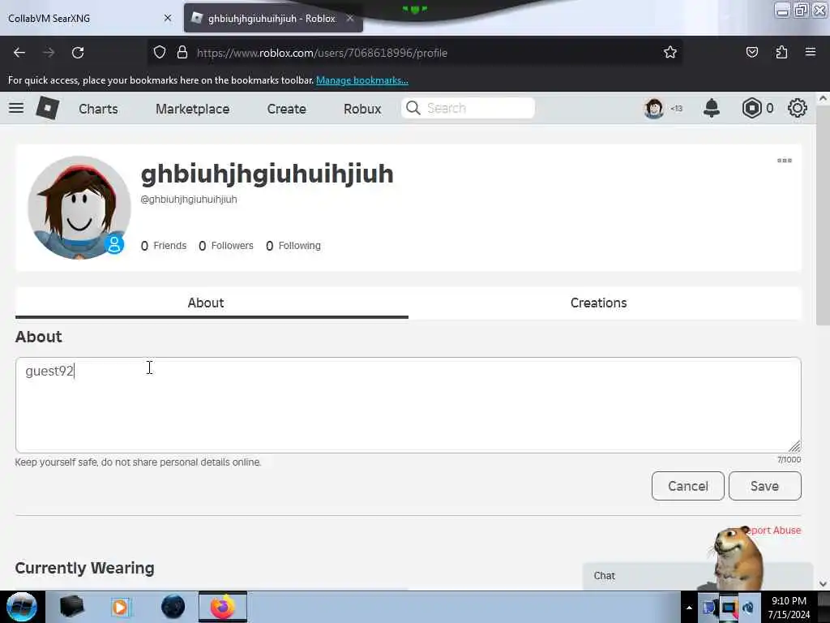Switch to the About tab

206,303
